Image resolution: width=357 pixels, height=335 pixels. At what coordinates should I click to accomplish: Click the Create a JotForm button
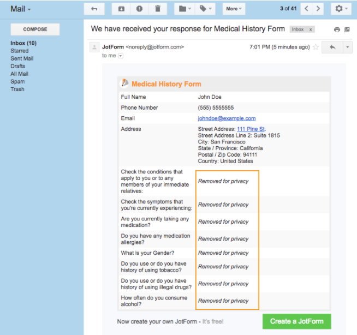point(296,321)
